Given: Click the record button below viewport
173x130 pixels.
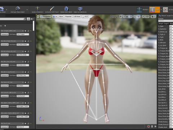Looking at the screenshot, I should (148, 126).
